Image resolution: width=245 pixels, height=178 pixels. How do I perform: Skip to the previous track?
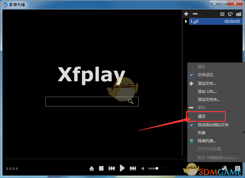(x=112, y=168)
